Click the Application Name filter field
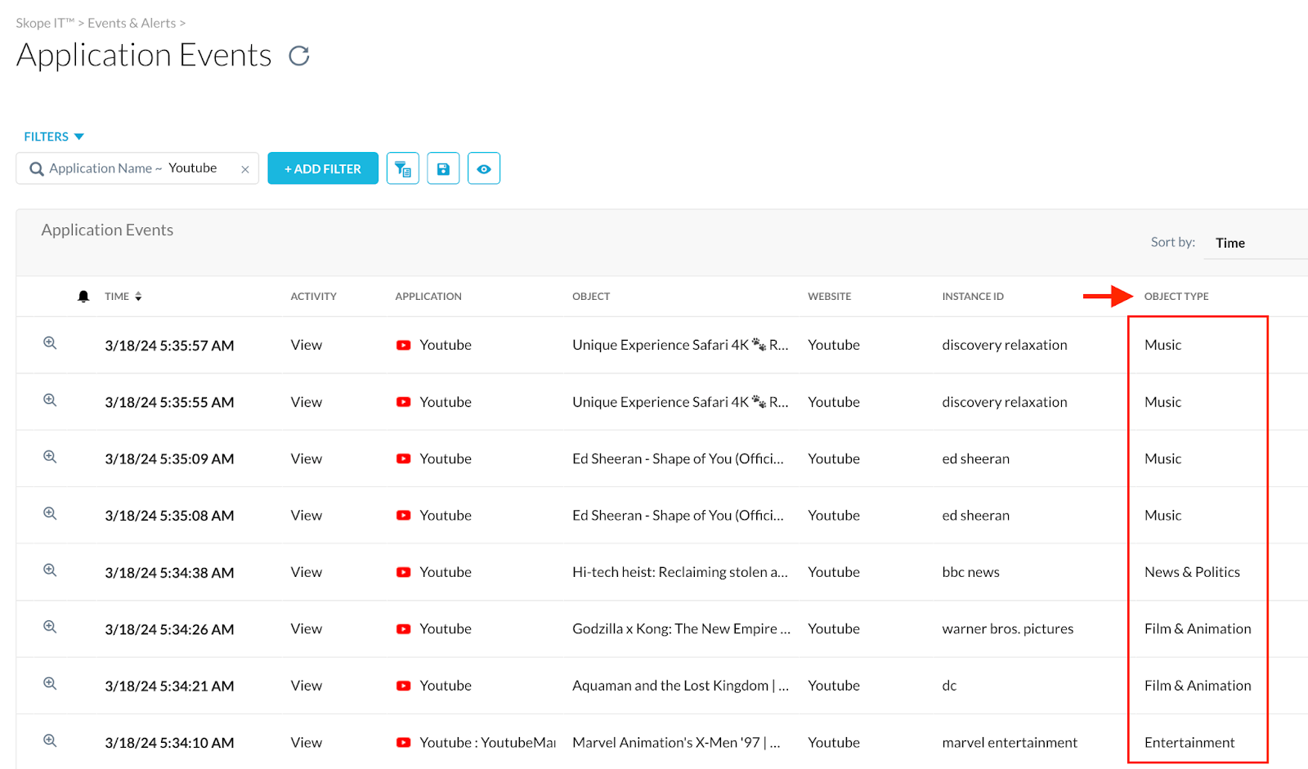 click(x=137, y=168)
